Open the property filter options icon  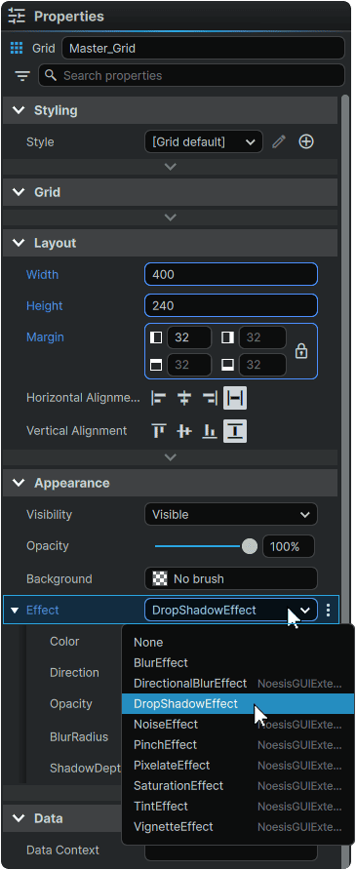22,76
